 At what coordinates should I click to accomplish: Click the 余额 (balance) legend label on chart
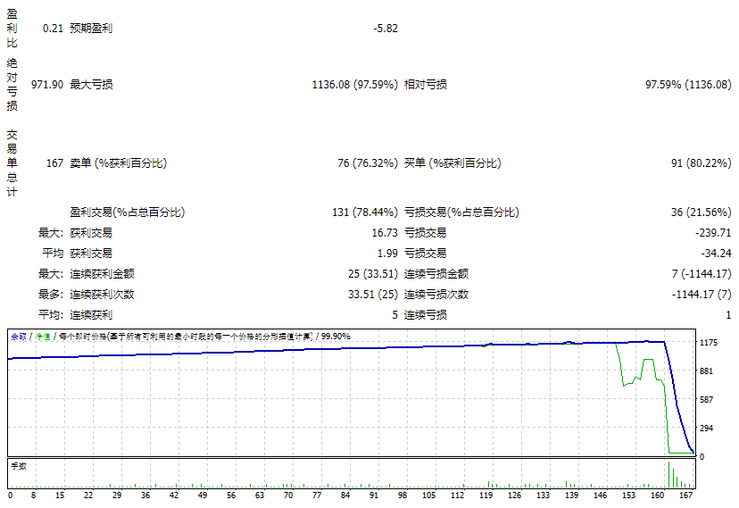click(18, 337)
